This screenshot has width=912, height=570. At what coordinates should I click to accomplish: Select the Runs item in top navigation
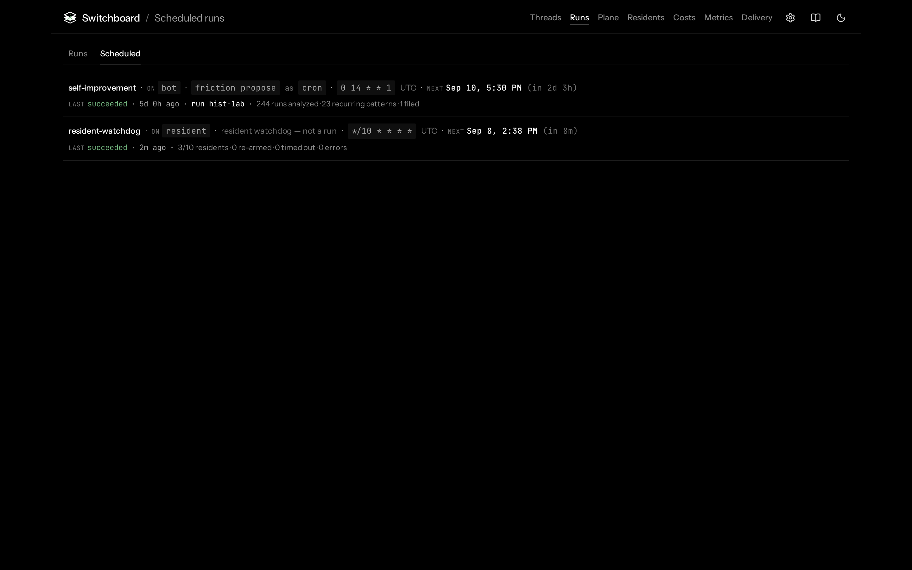click(579, 18)
